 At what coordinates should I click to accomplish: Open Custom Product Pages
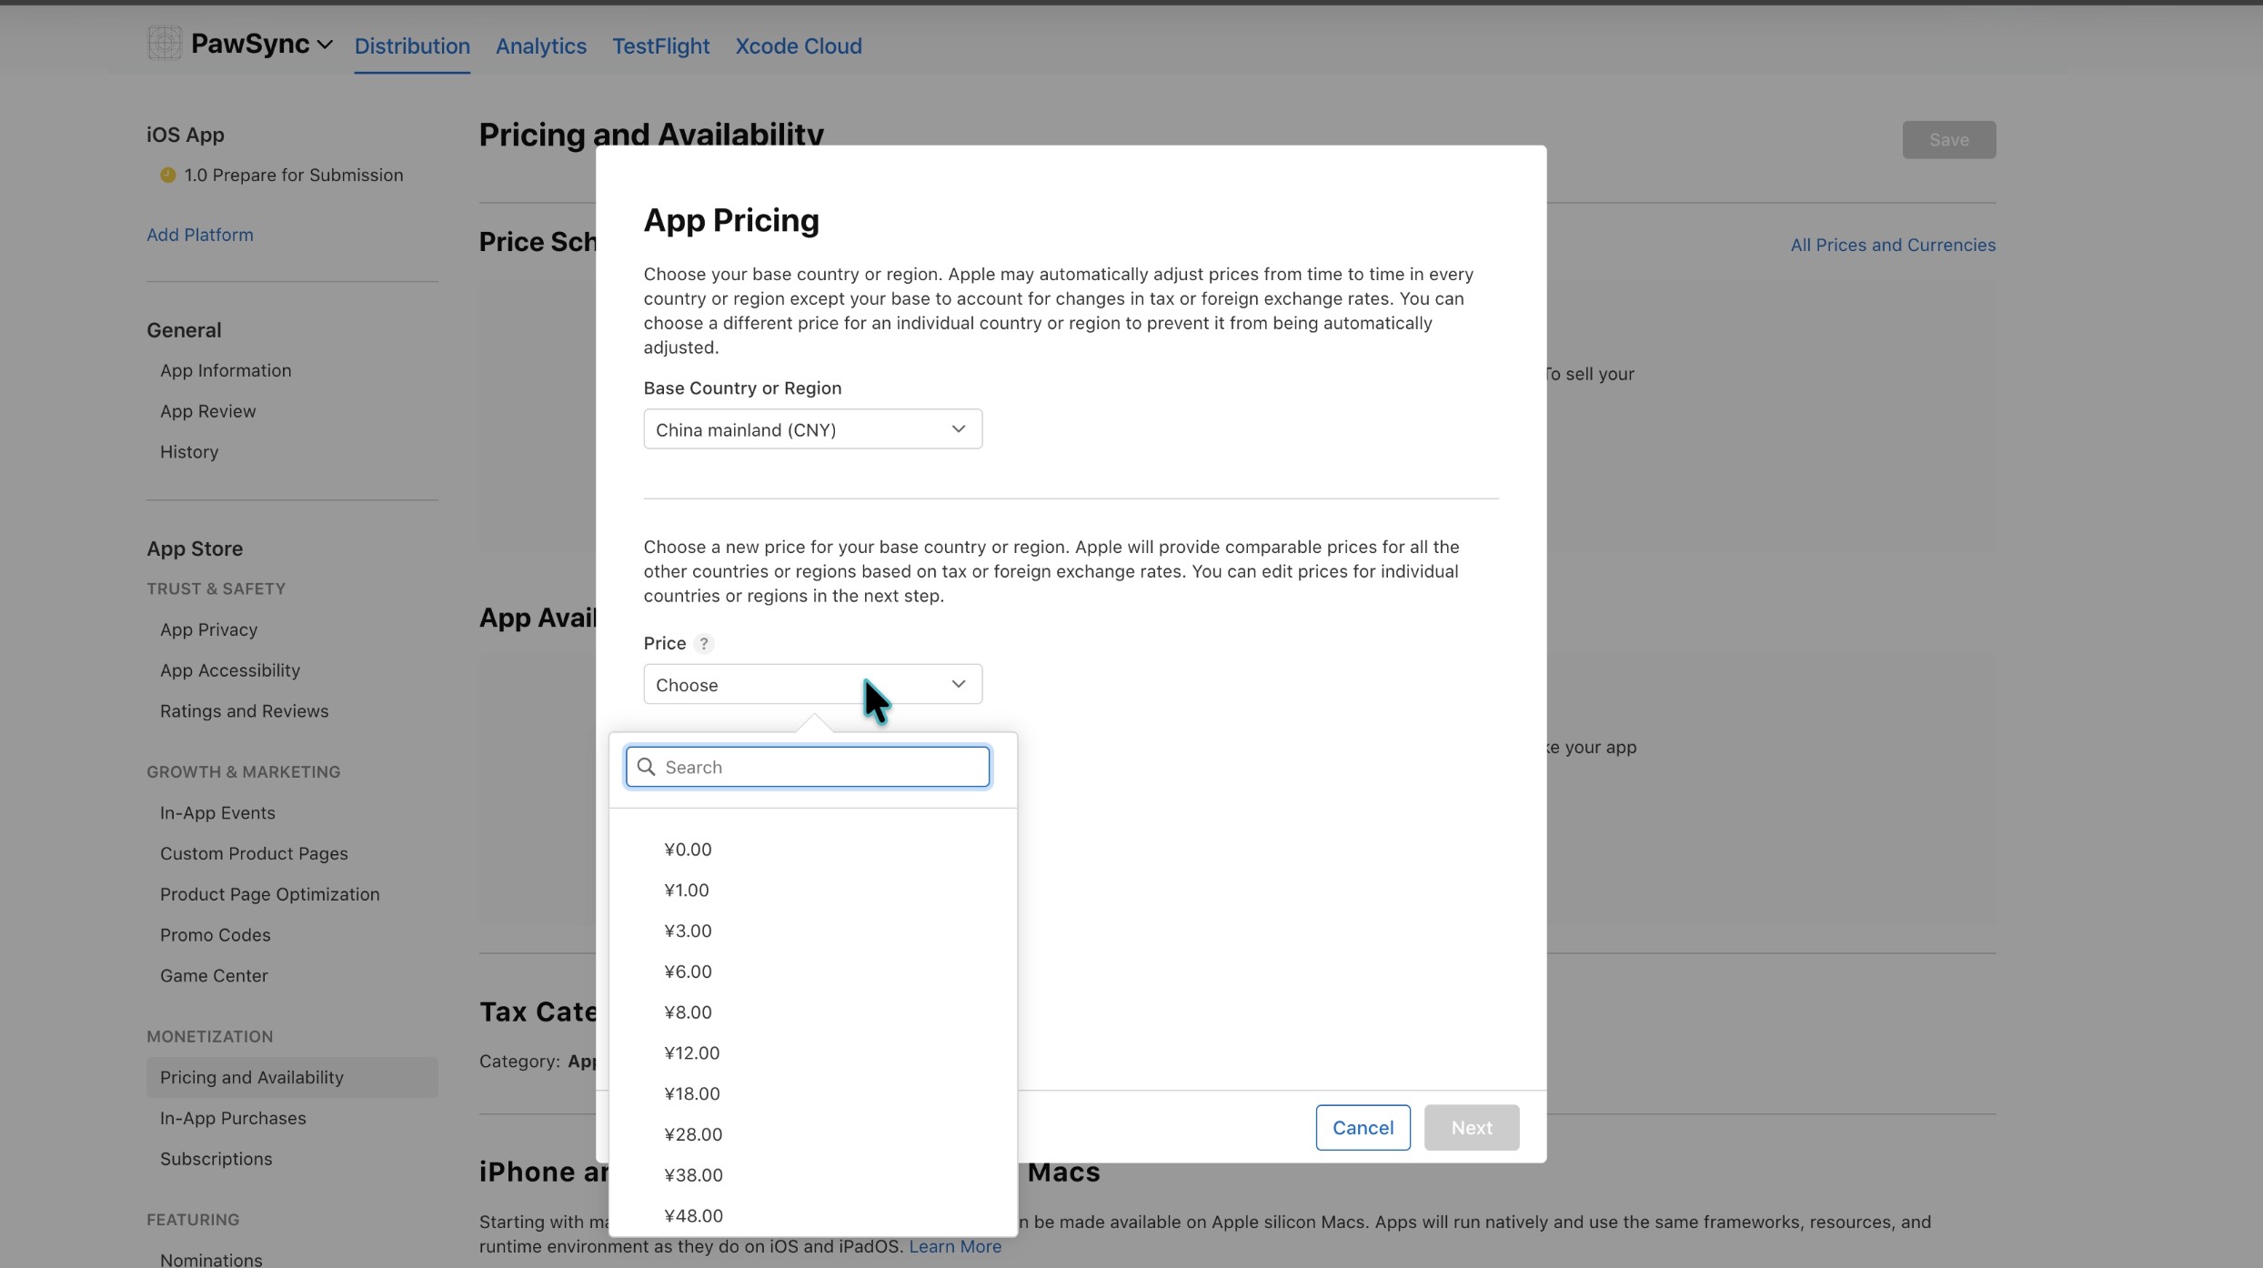tap(254, 854)
